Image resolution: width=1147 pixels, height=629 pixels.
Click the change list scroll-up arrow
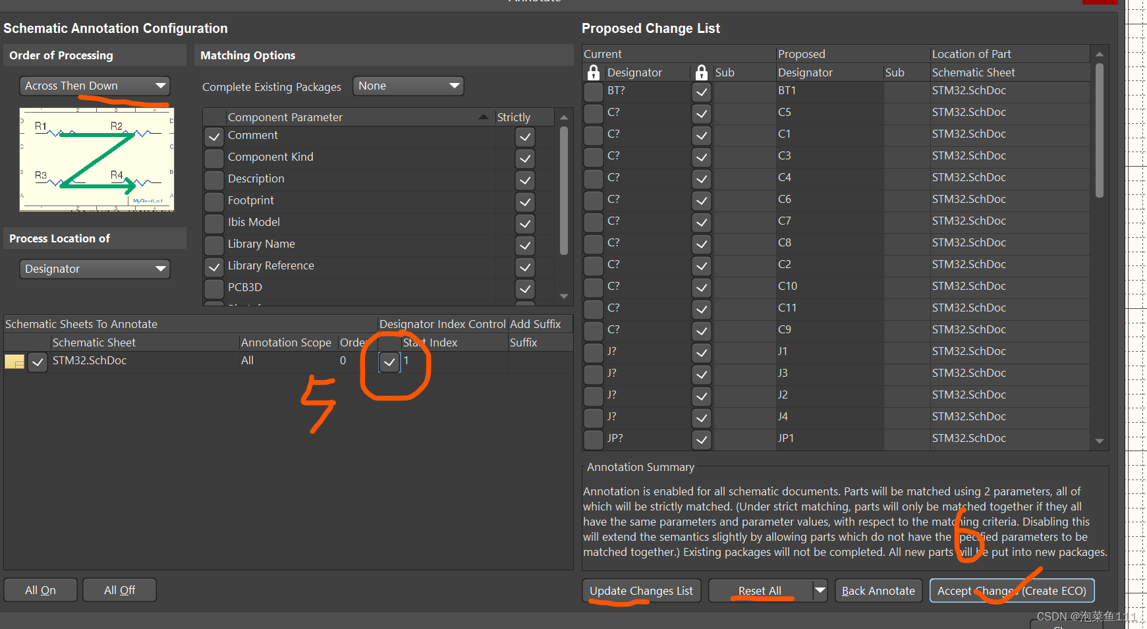coord(1099,54)
